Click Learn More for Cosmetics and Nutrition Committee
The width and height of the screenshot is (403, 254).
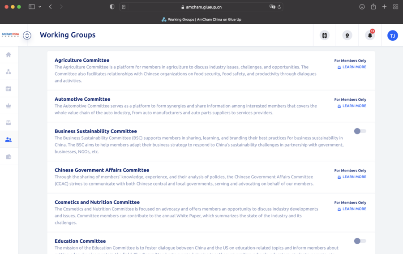354,209
